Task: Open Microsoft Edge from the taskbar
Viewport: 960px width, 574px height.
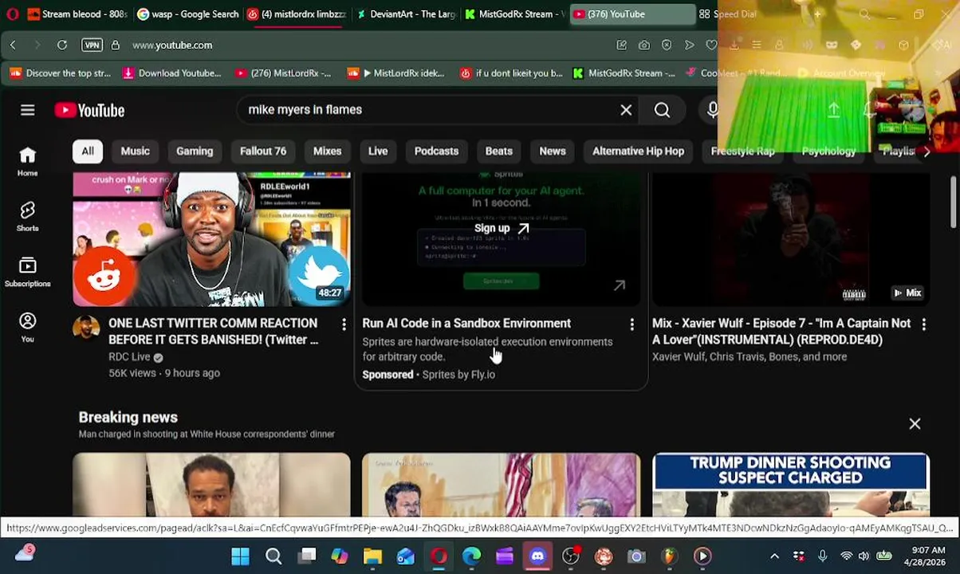Action: coord(471,556)
